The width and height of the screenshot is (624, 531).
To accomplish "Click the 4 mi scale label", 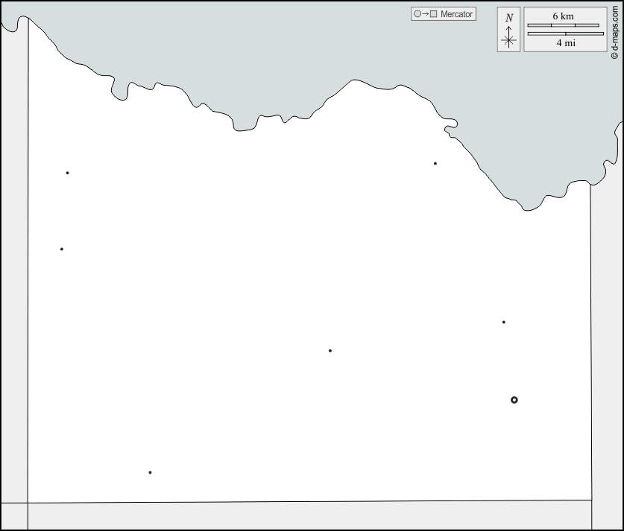I will coord(566,42).
